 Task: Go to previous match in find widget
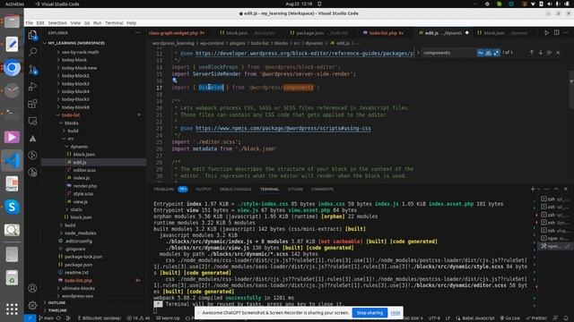coord(532,53)
